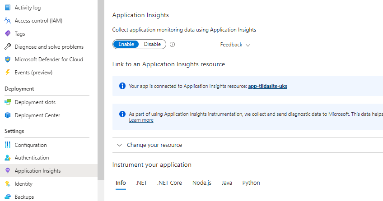Screen dimensions: 383x201
Task: Select the purple Tags icon
Action: [x=8, y=33]
